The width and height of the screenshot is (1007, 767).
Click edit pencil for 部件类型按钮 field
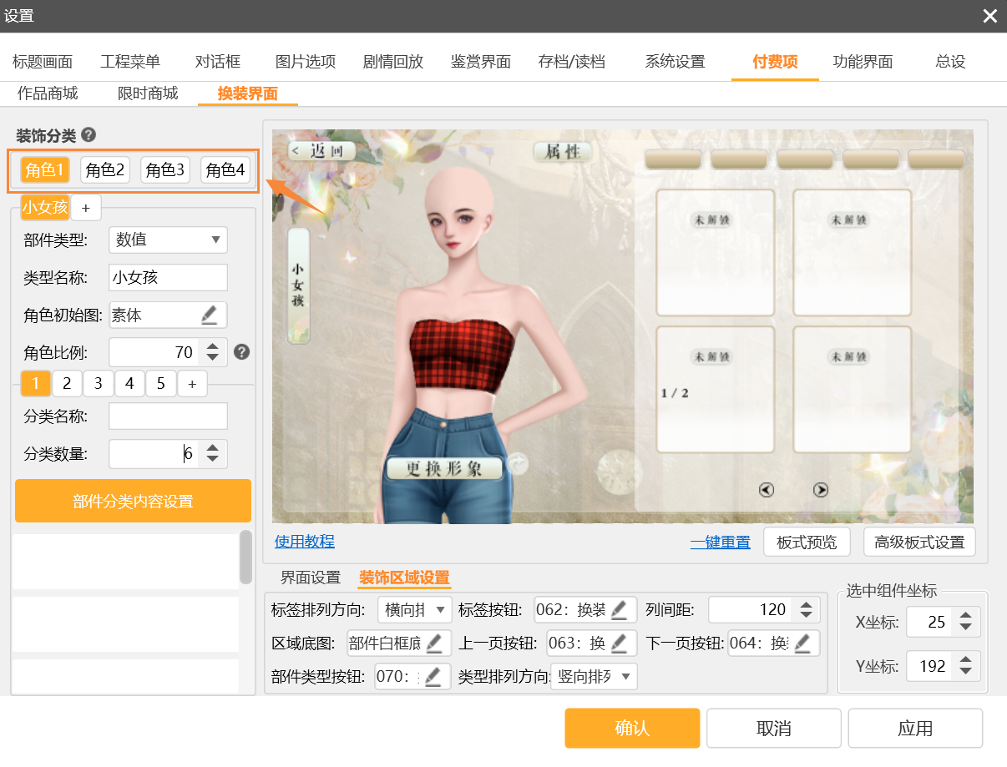[433, 676]
